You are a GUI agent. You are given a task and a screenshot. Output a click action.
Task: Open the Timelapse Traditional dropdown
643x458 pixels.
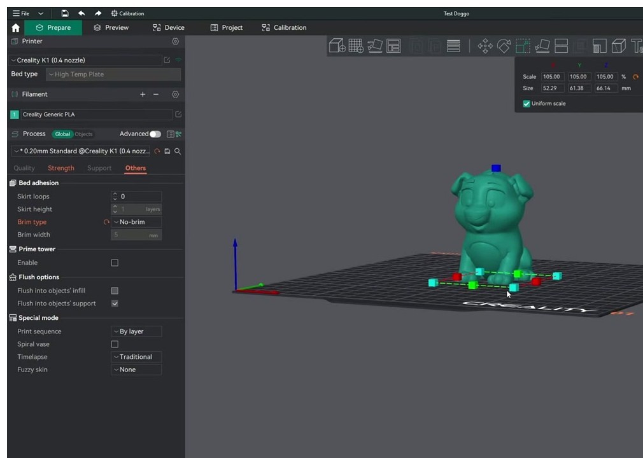coord(136,357)
